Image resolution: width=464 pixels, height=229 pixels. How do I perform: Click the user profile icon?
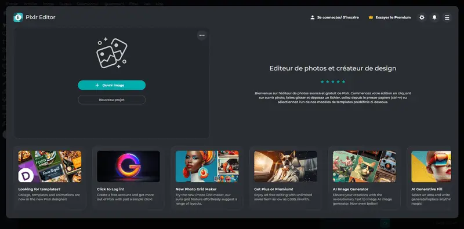click(x=312, y=17)
